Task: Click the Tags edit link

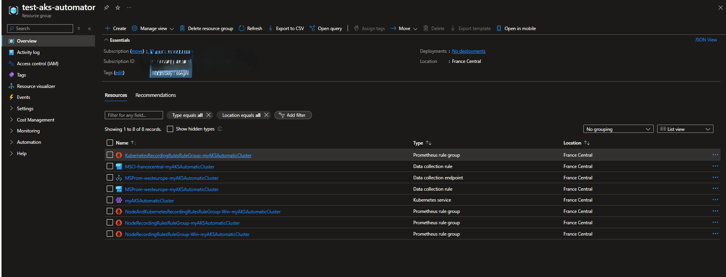Action: pyautogui.click(x=119, y=73)
